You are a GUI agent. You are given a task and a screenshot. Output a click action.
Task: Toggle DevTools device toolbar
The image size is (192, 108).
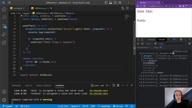tap(142, 40)
